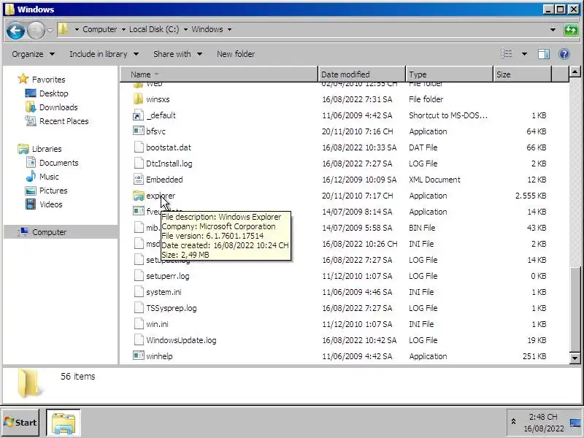Image resolution: width=584 pixels, height=438 pixels.
Task: Click the scroll down arrow of file list
Action: pyautogui.click(x=575, y=358)
